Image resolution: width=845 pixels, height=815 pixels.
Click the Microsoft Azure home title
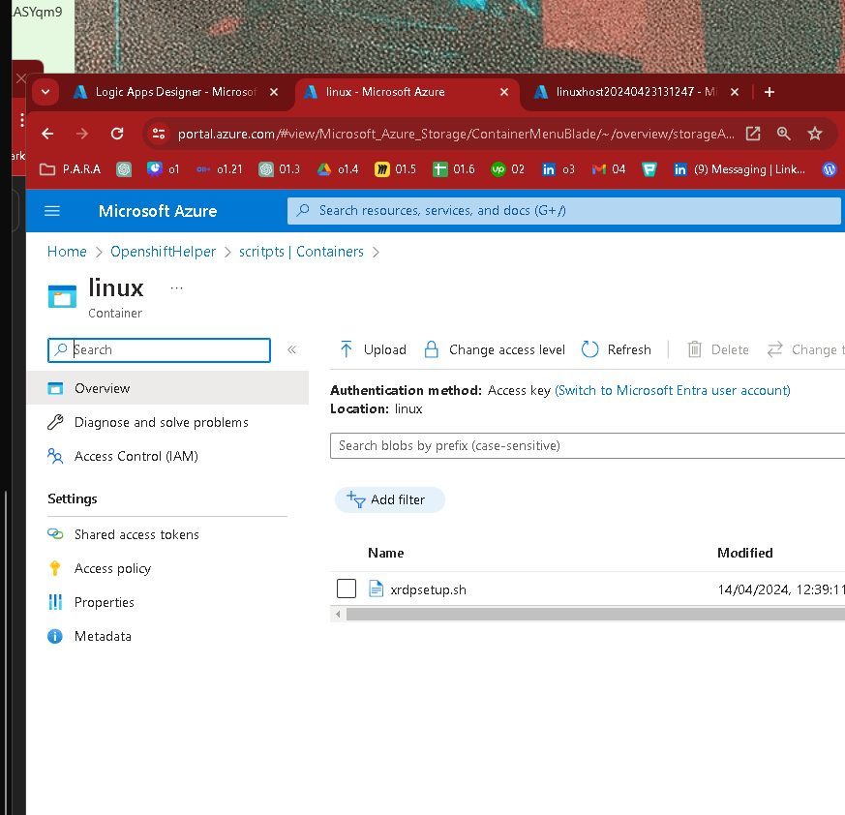158,211
